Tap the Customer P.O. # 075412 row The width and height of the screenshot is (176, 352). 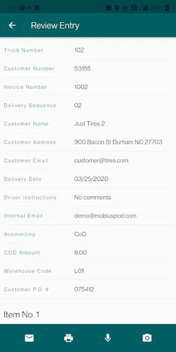tap(88, 289)
